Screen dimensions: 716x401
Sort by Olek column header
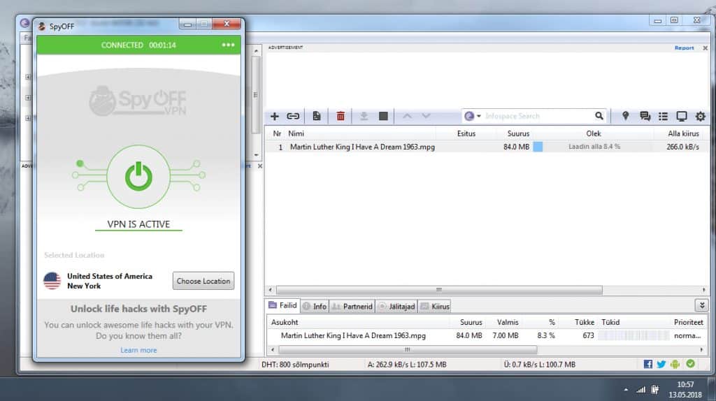coord(593,133)
